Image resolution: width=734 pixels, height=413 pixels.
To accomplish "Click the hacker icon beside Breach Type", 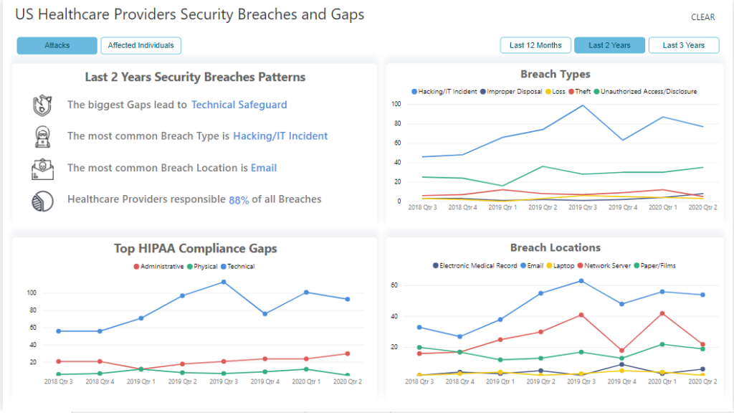I will 42,136.
